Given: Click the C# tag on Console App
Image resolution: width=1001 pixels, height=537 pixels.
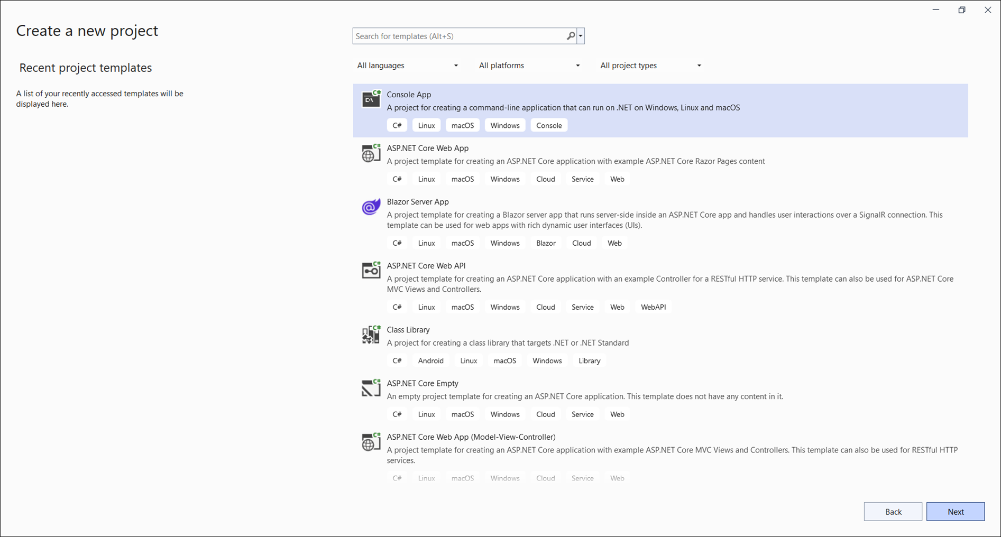Looking at the screenshot, I should pos(397,125).
